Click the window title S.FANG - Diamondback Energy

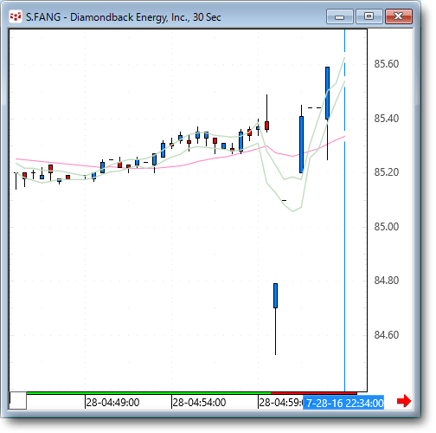[124, 17]
